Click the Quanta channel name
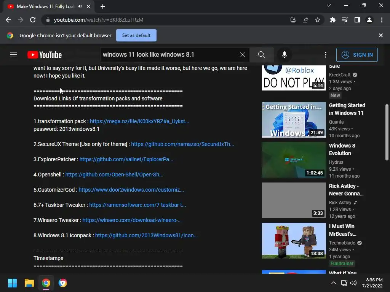 tap(336, 122)
